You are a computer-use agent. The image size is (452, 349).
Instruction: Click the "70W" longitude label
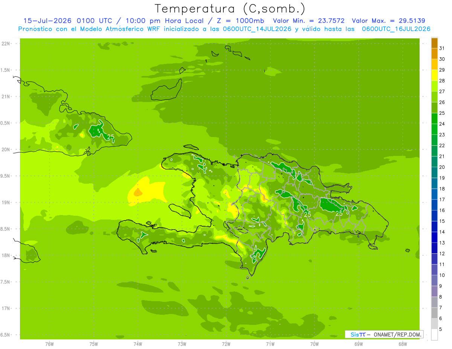315,344
